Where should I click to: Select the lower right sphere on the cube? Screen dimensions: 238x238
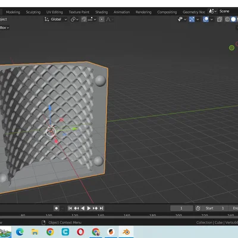(98, 161)
